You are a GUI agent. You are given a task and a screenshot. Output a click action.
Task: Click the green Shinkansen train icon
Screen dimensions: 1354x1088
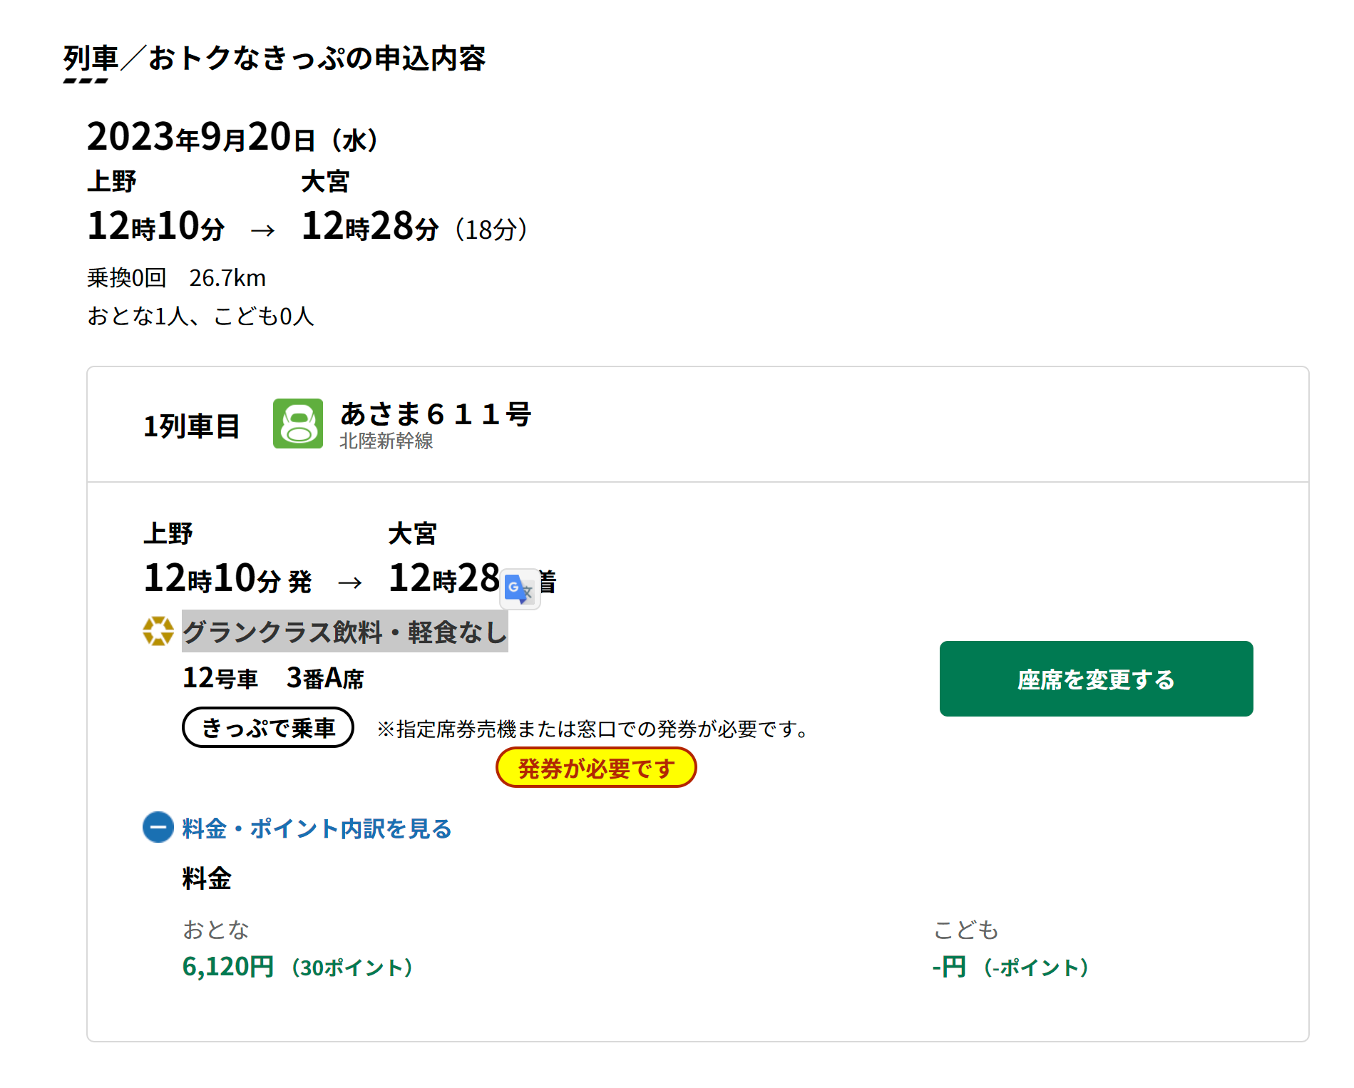[x=298, y=424]
